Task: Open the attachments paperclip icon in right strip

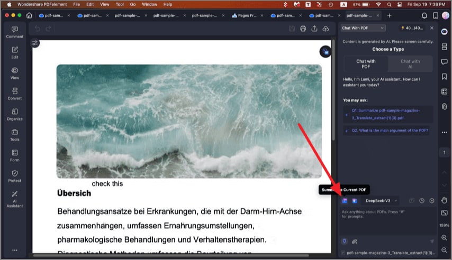Action: [x=444, y=107]
